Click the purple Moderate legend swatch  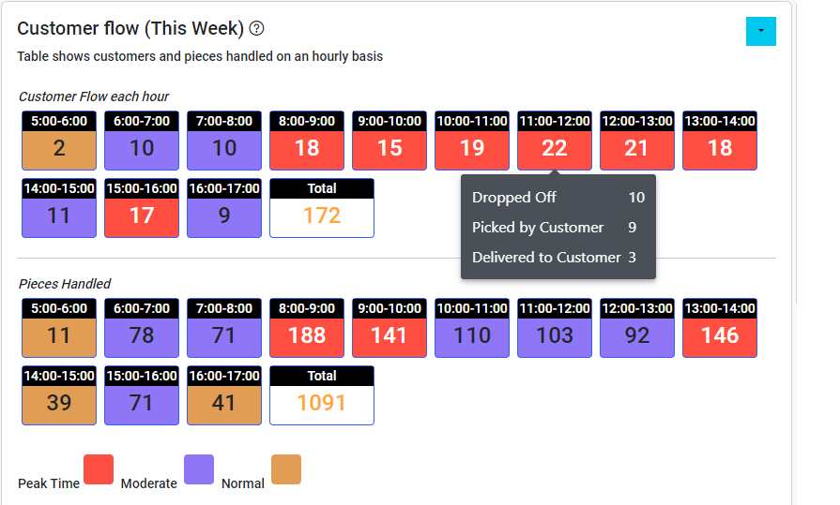point(199,469)
